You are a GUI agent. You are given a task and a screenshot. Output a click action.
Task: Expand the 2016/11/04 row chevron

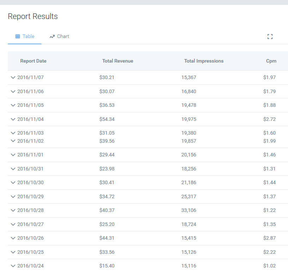[13, 119]
